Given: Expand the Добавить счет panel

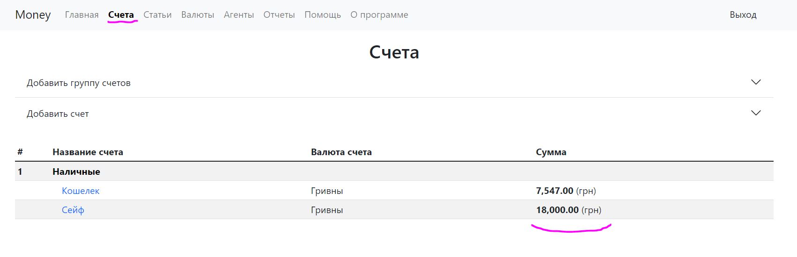Looking at the screenshot, I should 58,114.
